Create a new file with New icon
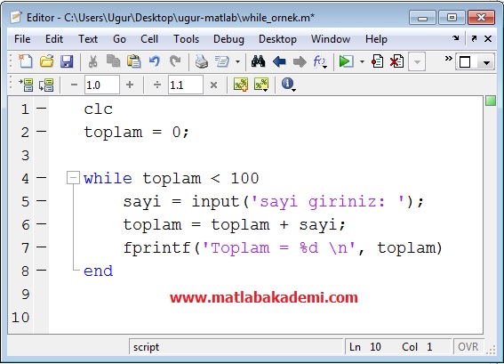Image resolution: width=504 pixels, height=364 pixels. coord(26,61)
